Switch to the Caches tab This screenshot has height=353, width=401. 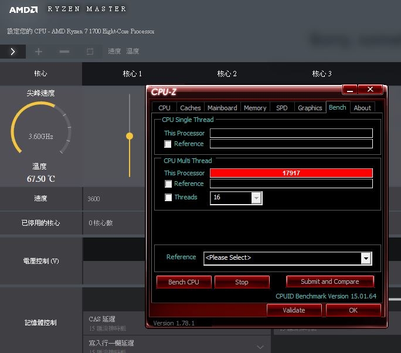tap(191, 108)
